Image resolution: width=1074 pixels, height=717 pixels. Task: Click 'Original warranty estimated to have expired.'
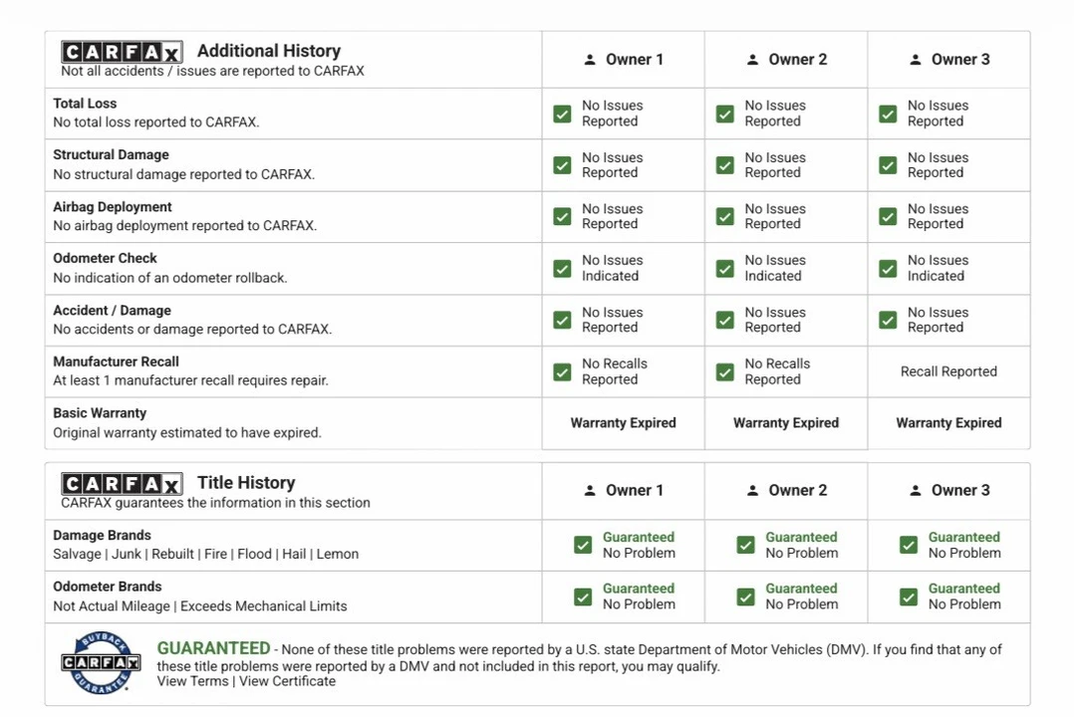[x=187, y=433]
